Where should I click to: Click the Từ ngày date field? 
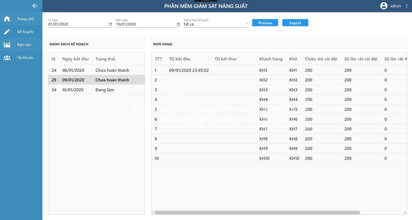point(76,24)
